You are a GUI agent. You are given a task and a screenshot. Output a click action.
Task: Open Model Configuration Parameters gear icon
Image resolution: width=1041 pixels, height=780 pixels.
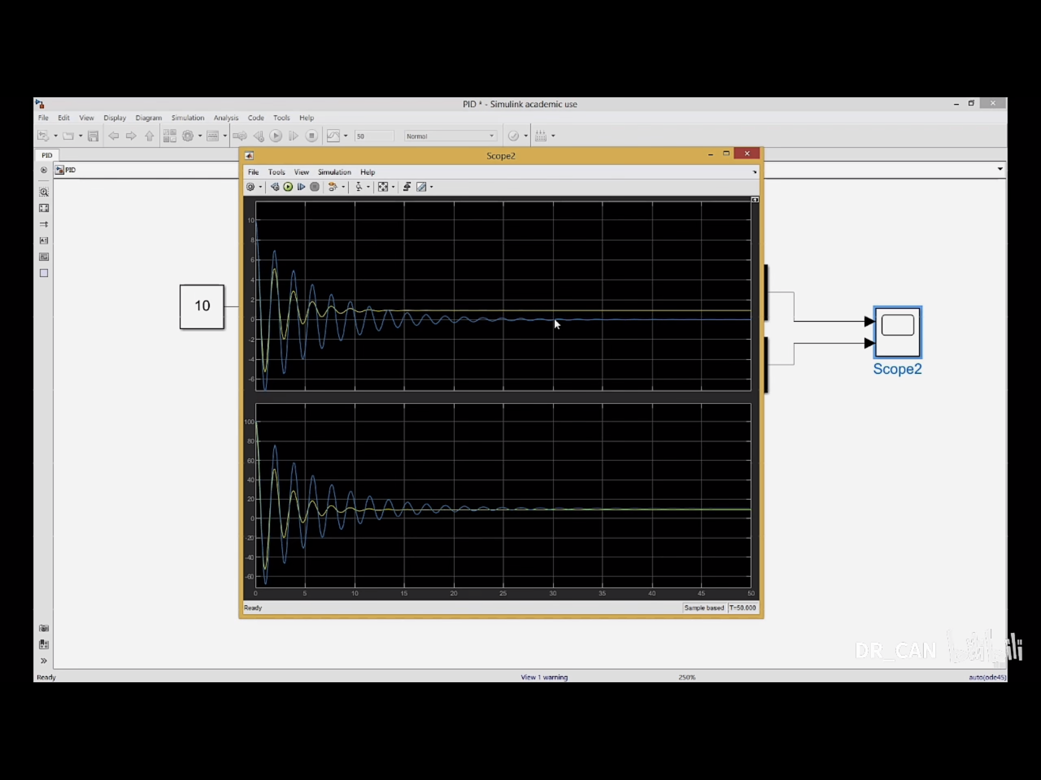tap(188, 136)
